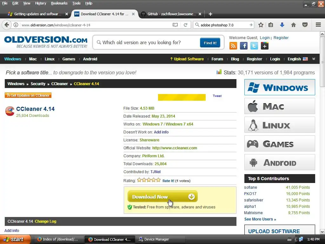Select the Windows platform banner in sidebar

280,87
